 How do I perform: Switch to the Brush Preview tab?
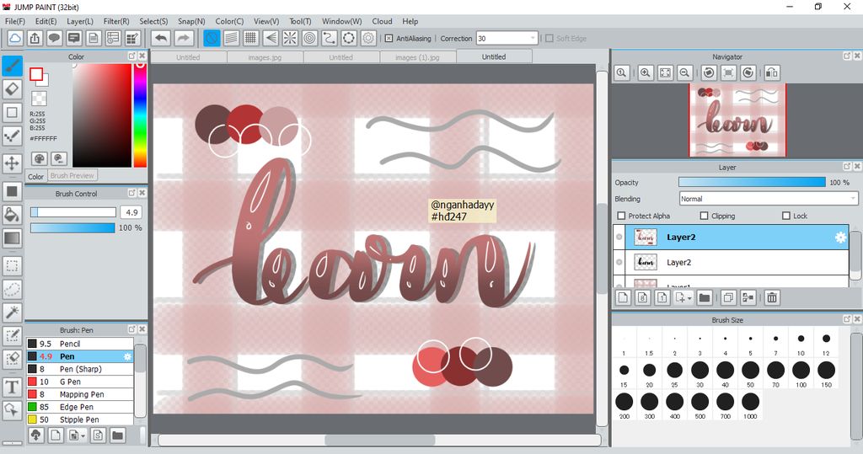pyautogui.click(x=72, y=175)
